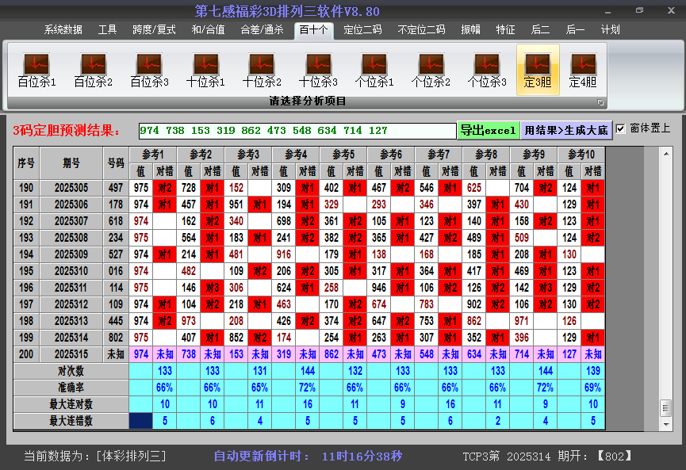Switch to the 定位二码 tab
The image size is (686, 470).
(x=362, y=30)
